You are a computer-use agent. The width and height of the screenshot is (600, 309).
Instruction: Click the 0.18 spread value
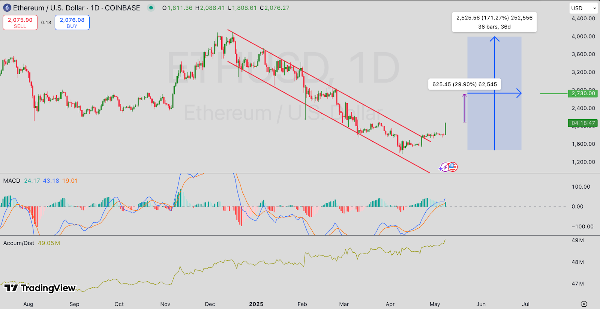click(46, 22)
